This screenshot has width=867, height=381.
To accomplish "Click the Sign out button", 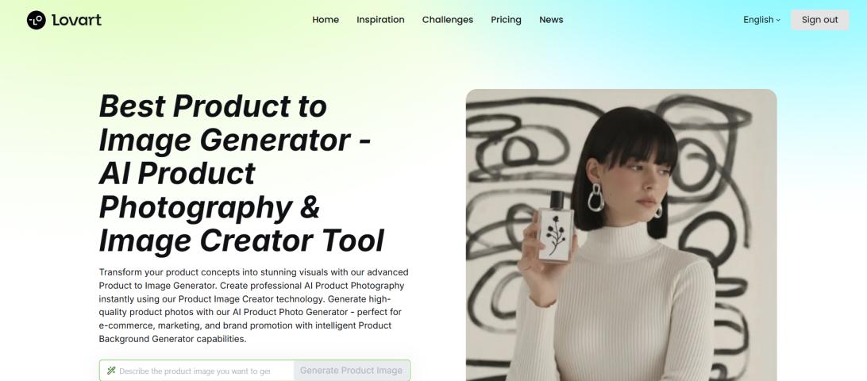I will [x=820, y=20].
